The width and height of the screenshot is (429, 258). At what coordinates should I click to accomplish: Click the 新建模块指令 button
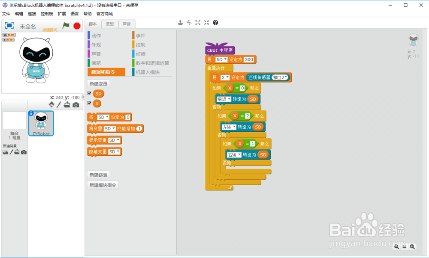[x=103, y=184]
